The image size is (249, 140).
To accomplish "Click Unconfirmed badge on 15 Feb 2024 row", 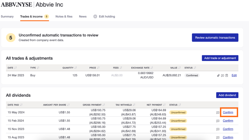I will click(x=178, y=121).
